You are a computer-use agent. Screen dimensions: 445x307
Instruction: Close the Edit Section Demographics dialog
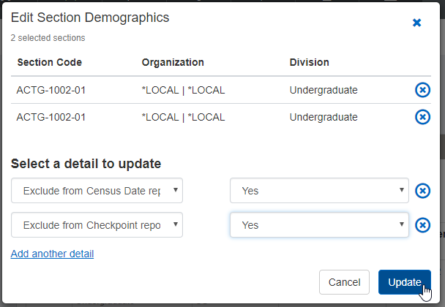[x=416, y=23]
